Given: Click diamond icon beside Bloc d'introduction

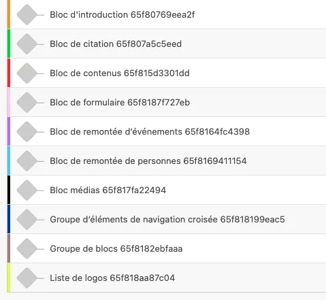Looking at the screenshot, I should 27,15.
